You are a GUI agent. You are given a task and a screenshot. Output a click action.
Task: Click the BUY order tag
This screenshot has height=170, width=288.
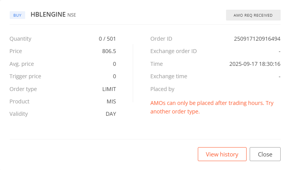pos(17,15)
